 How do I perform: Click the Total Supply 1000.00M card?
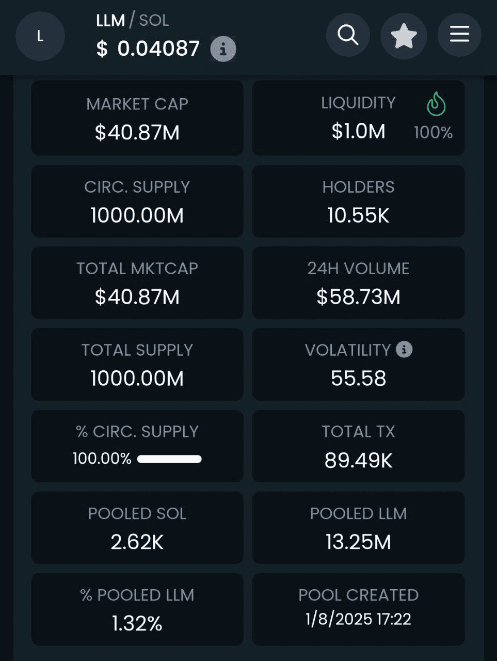tap(137, 365)
